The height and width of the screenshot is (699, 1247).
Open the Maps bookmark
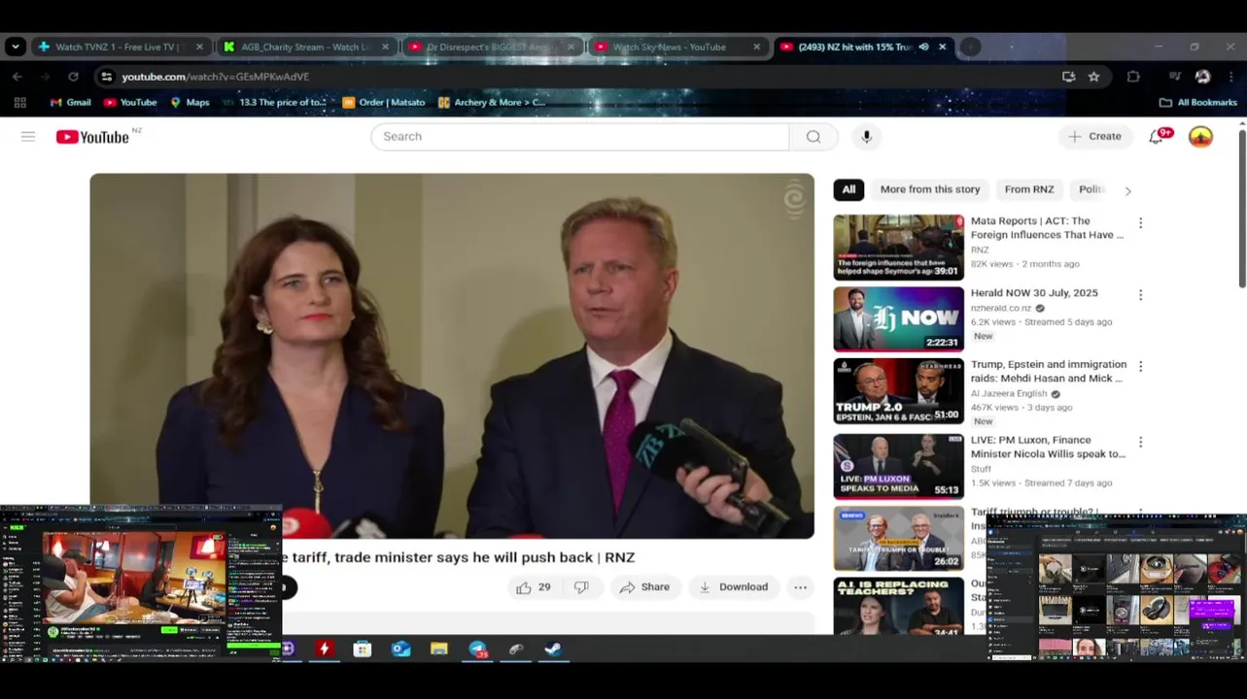(190, 102)
